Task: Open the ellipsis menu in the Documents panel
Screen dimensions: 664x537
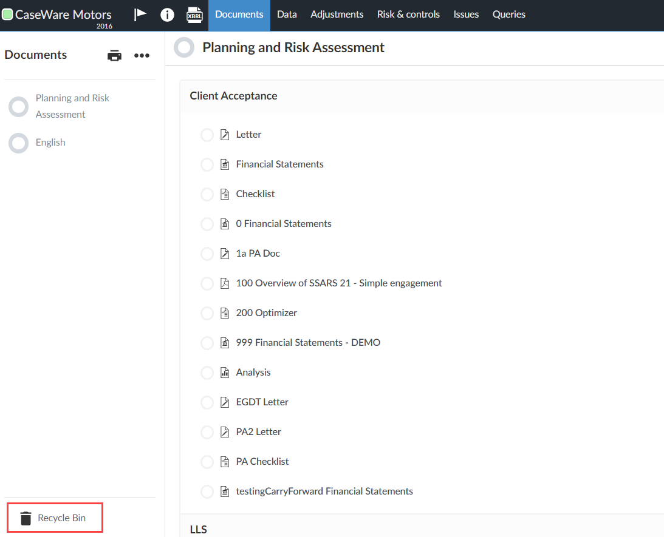Action: pos(142,55)
